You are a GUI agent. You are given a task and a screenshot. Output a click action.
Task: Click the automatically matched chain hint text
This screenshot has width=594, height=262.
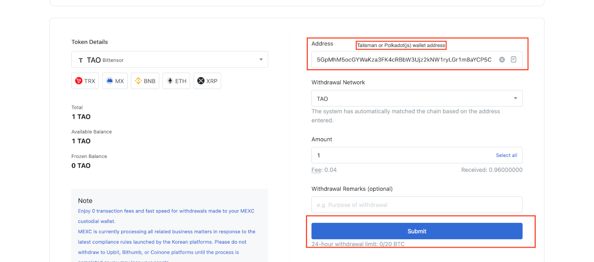(406, 116)
